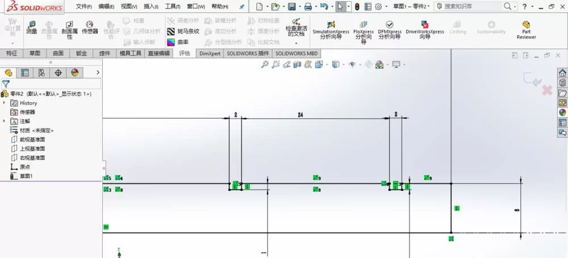
Task: Open Custom Properties icon in task pane
Action: (x=562, y=123)
